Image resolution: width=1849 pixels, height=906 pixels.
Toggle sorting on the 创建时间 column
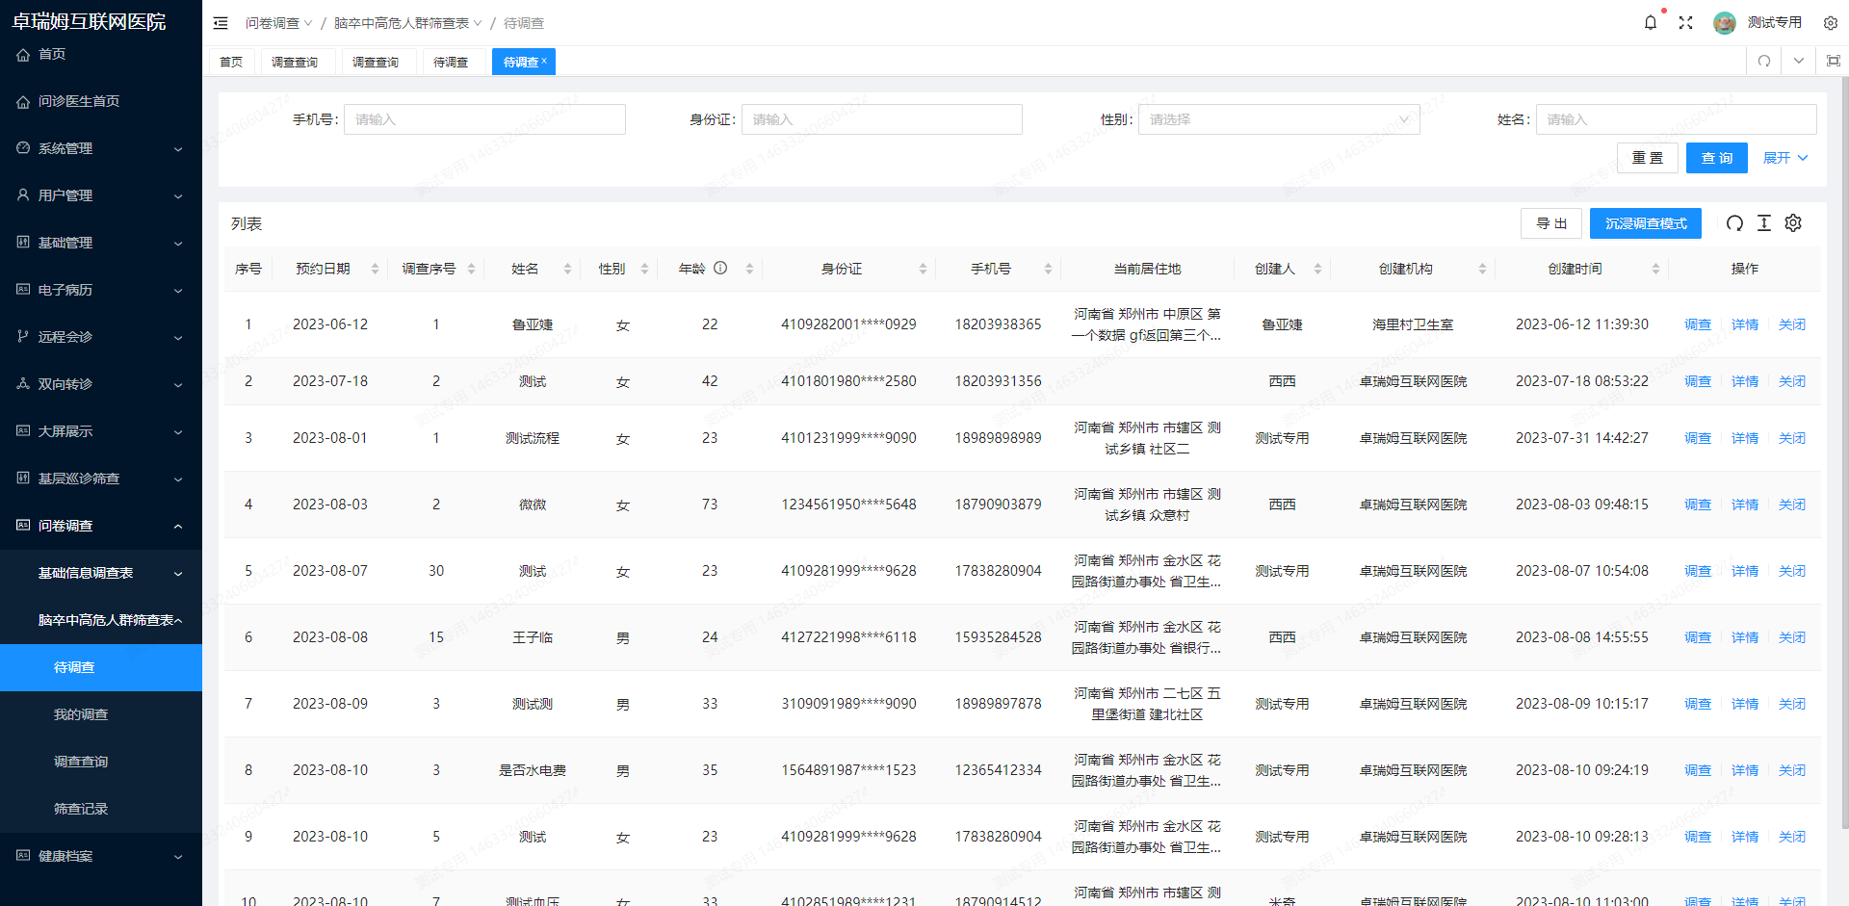[1657, 269]
